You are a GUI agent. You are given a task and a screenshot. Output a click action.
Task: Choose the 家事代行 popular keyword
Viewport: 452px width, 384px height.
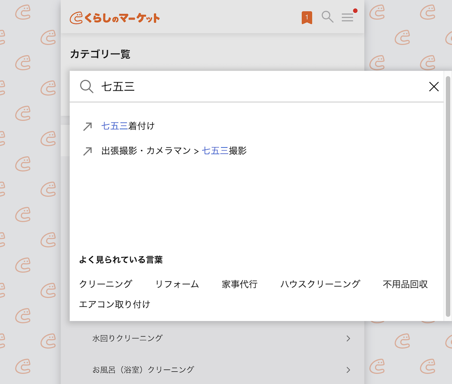240,284
